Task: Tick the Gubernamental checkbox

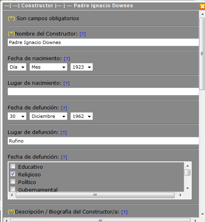Action: [13, 189]
